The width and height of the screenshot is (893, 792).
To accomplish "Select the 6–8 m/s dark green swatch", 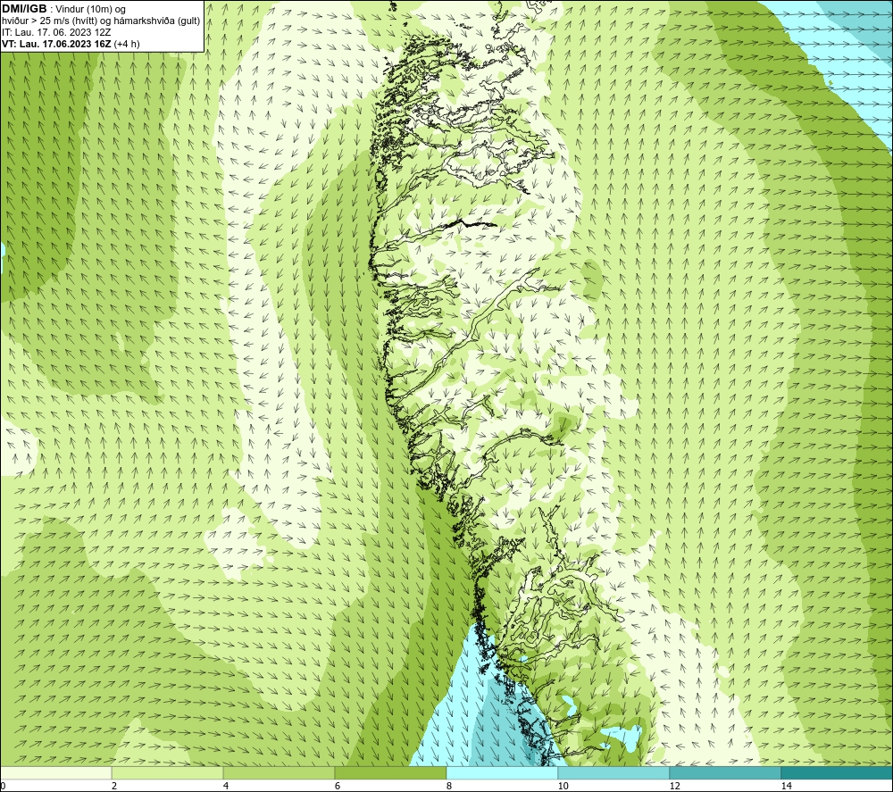I will (391, 772).
